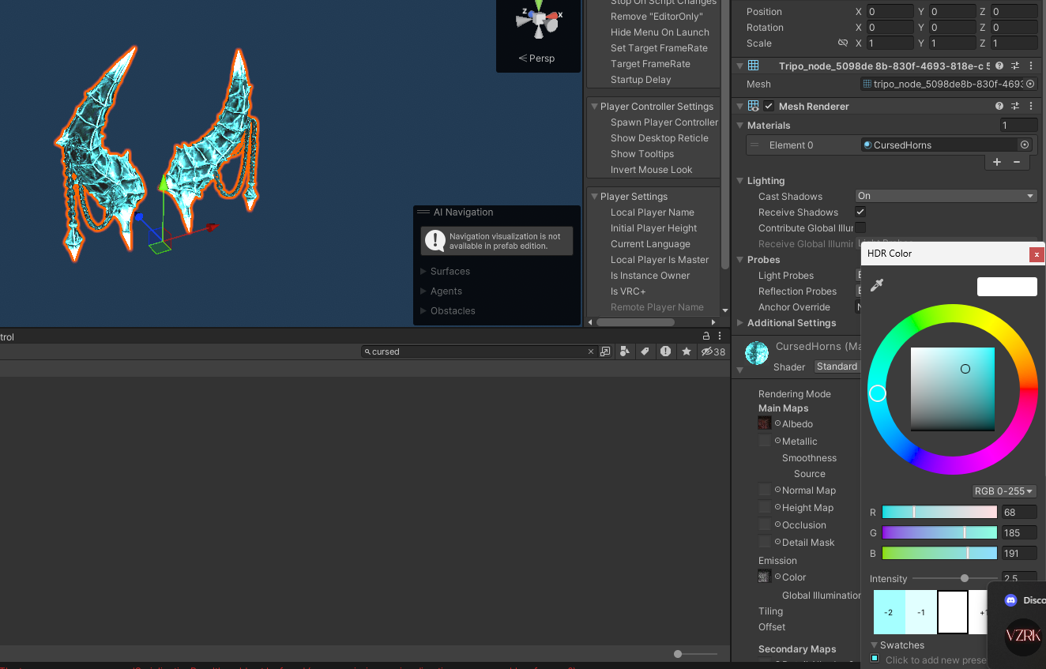Collapse the Mesh Renderer component

[x=739, y=106]
